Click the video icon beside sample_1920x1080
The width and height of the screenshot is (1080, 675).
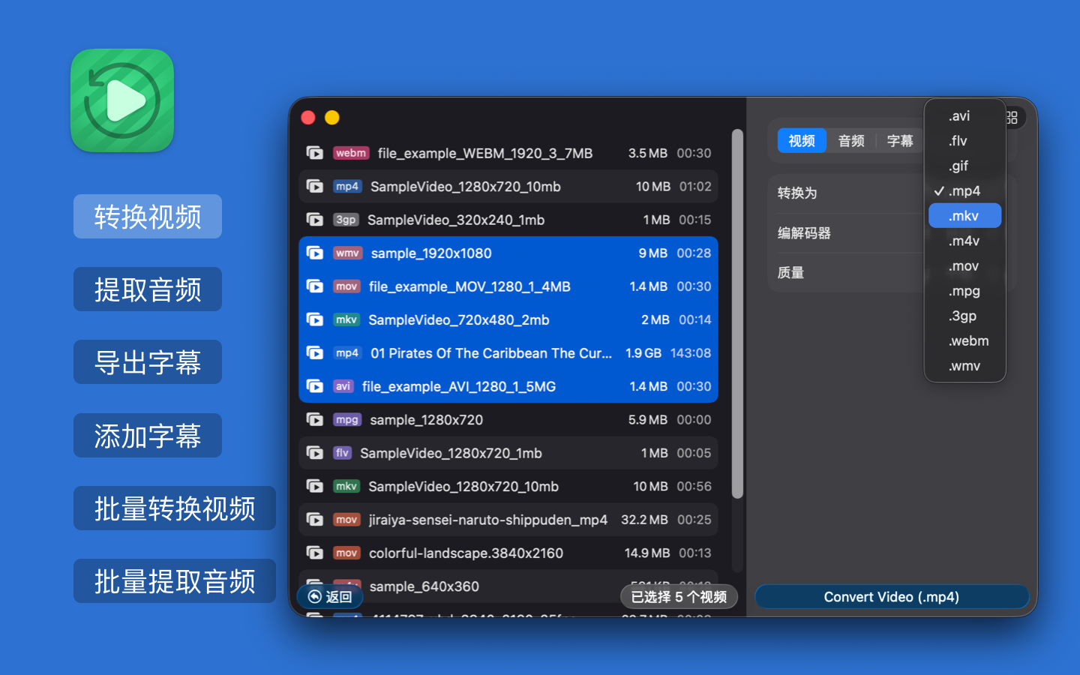pos(315,253)
